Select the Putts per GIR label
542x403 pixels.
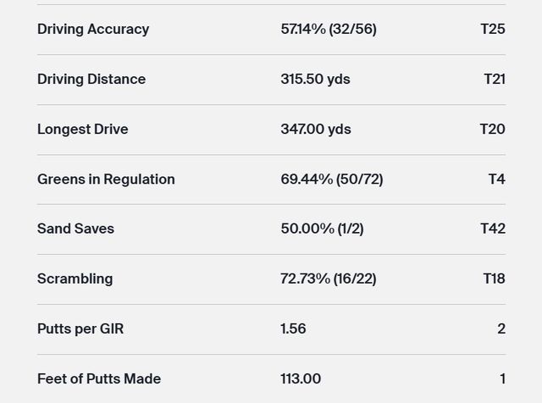(x=80, y=328)
